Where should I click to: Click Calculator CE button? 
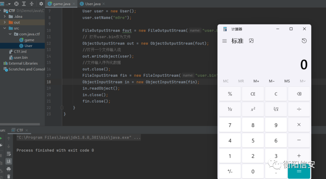253,94
